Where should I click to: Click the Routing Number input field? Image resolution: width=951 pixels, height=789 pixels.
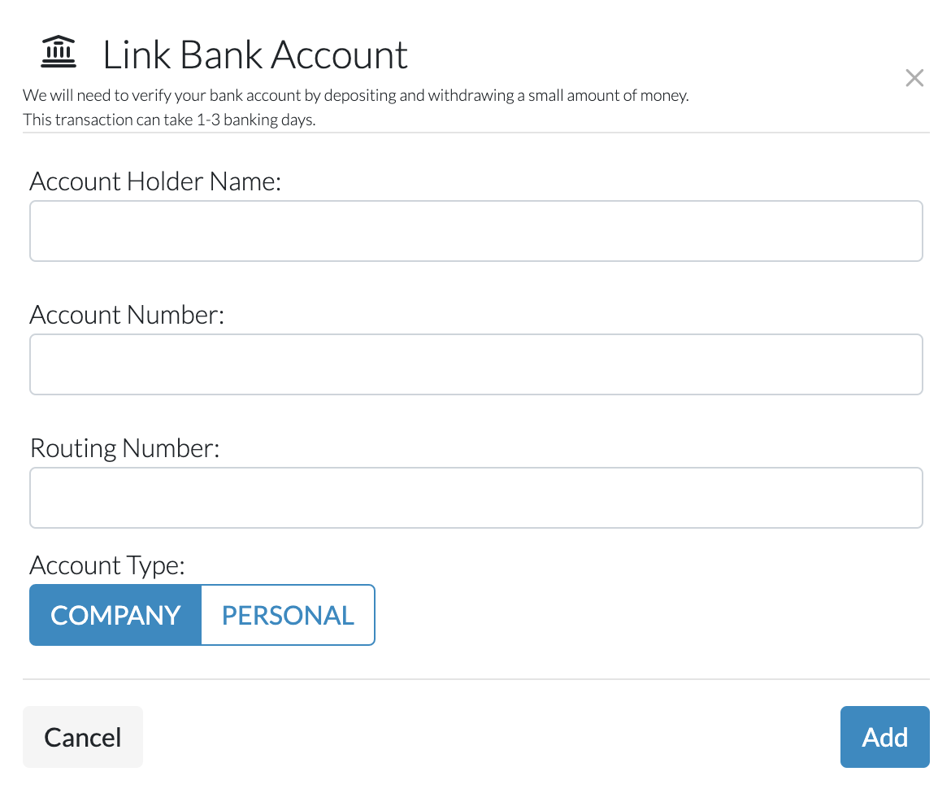(475, 497)
